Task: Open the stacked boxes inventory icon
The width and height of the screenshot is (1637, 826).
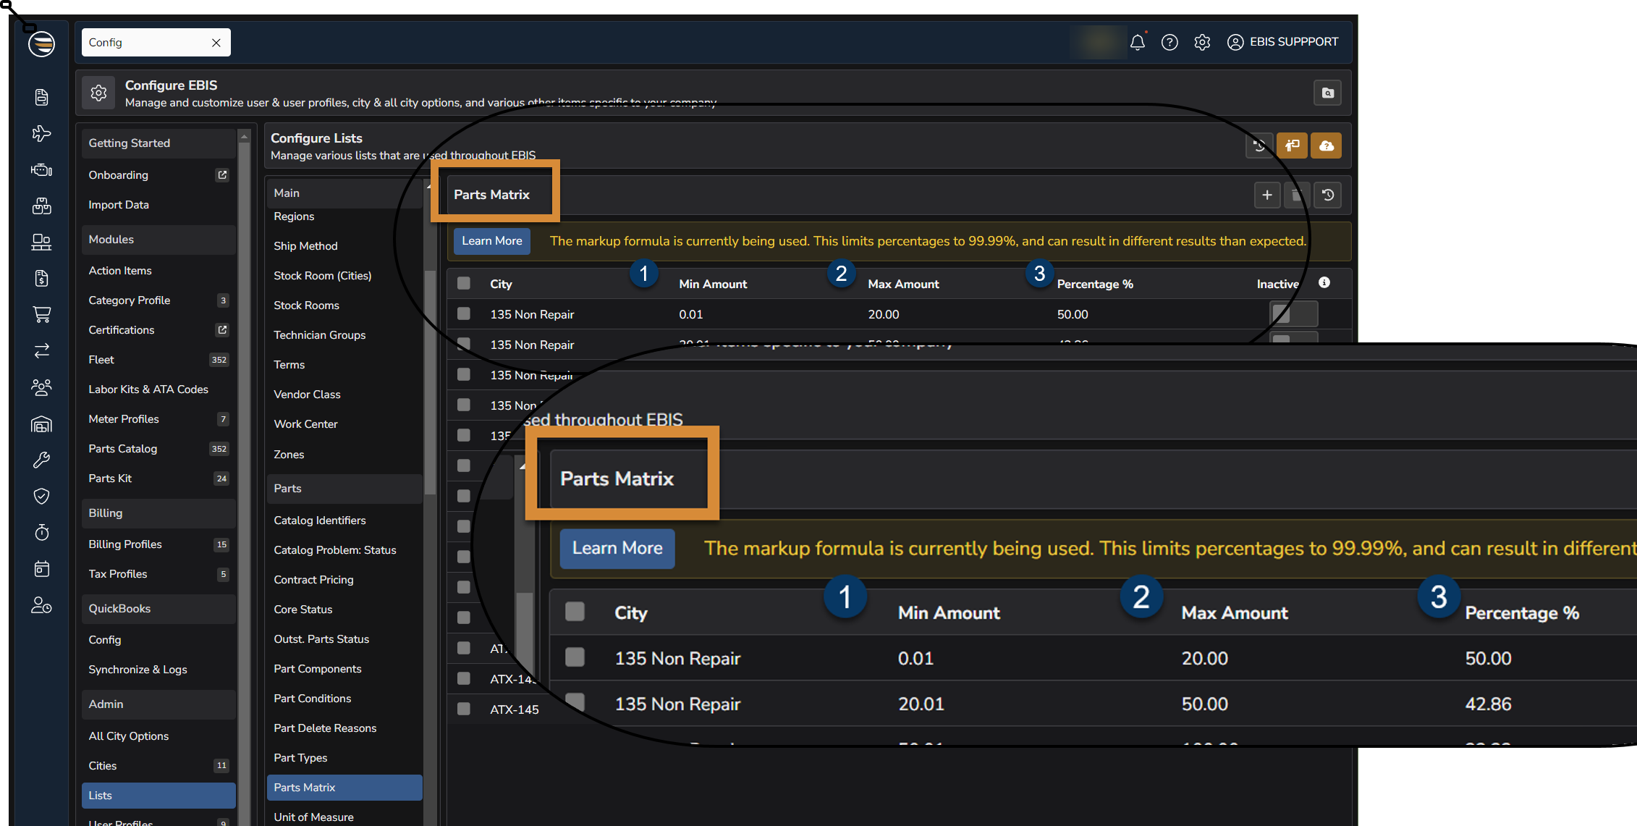Action: (x=41, y=206)
